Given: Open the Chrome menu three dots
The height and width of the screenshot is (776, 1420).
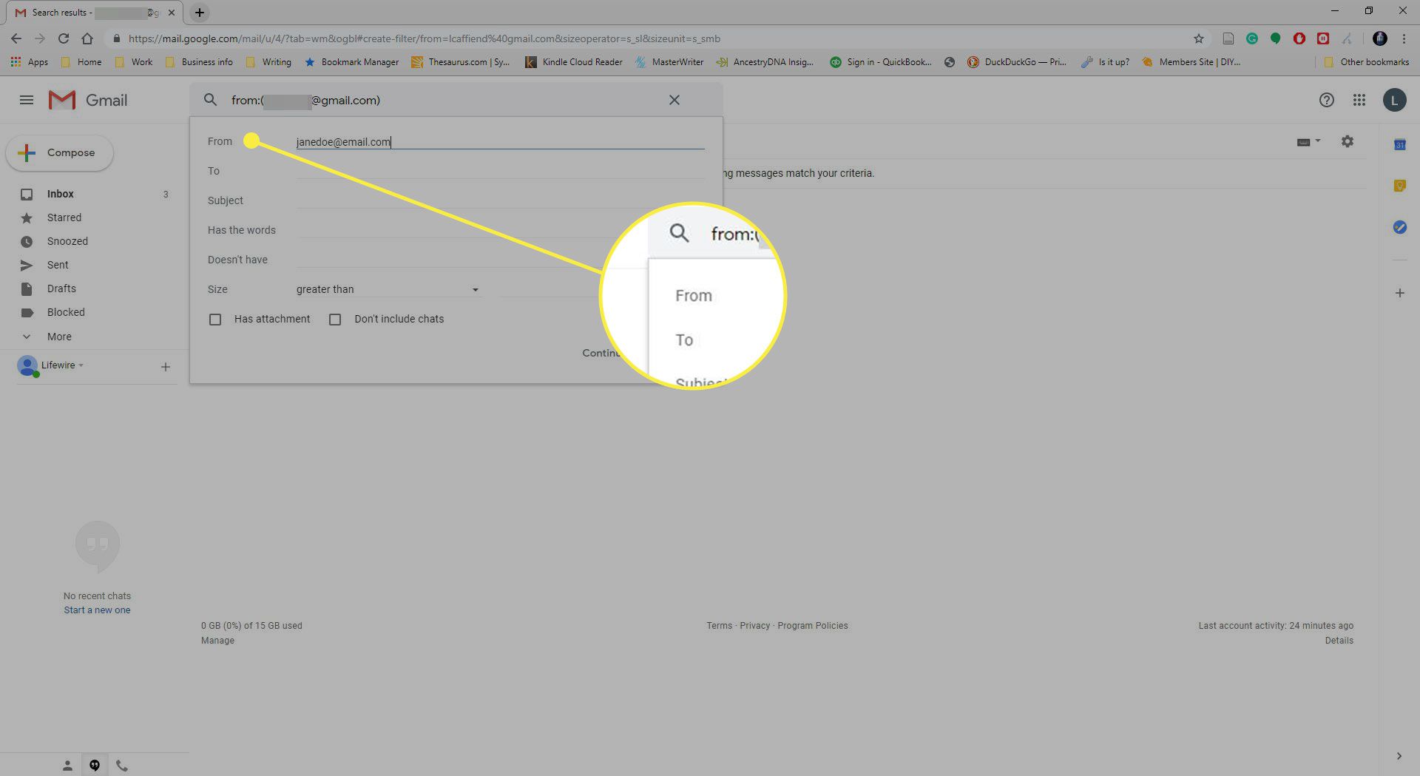Looking at the screenshot, I should pyautogui.click(x=1404, y=38).
